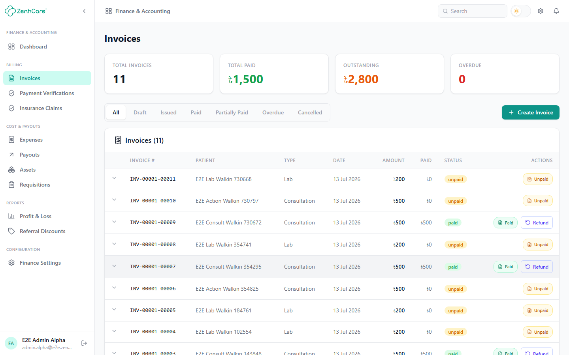Viewport: 569px width, 355px height.
Task: Click the Outstanding amount card
Action: [390, 74]
